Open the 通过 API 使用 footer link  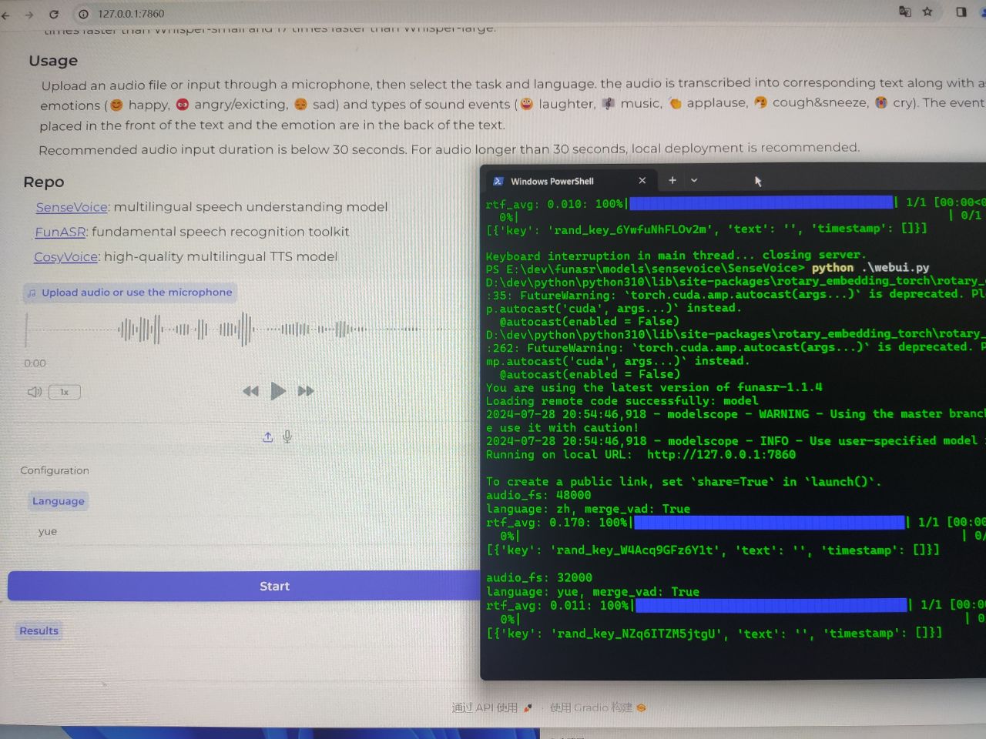click(x=491, y=707)
